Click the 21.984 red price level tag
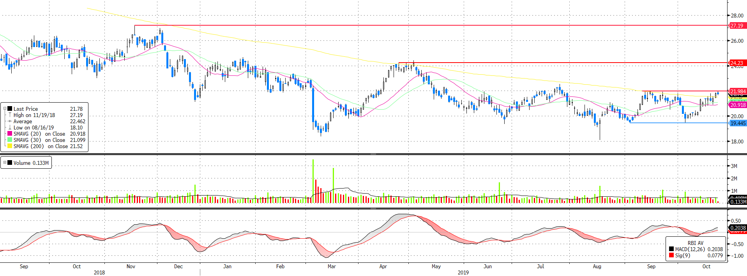 tap(738, 91)
